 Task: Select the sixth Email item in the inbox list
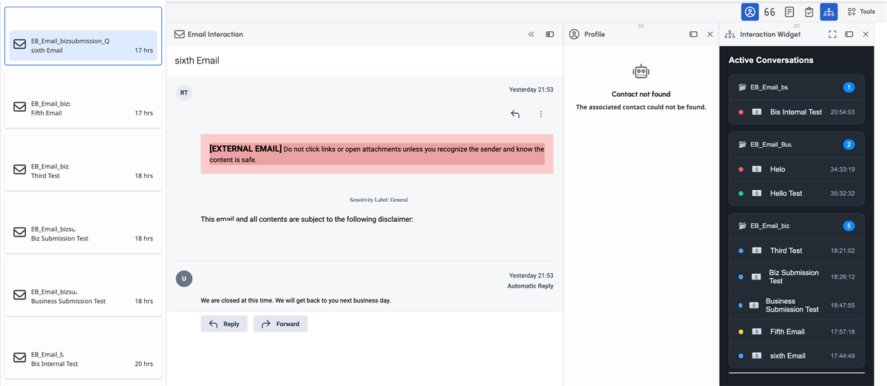click(83, 46)
